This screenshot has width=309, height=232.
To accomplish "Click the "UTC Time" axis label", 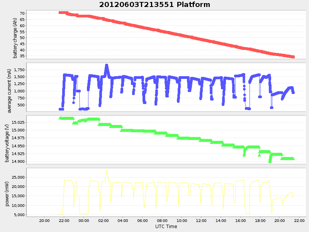I will 167,226.
